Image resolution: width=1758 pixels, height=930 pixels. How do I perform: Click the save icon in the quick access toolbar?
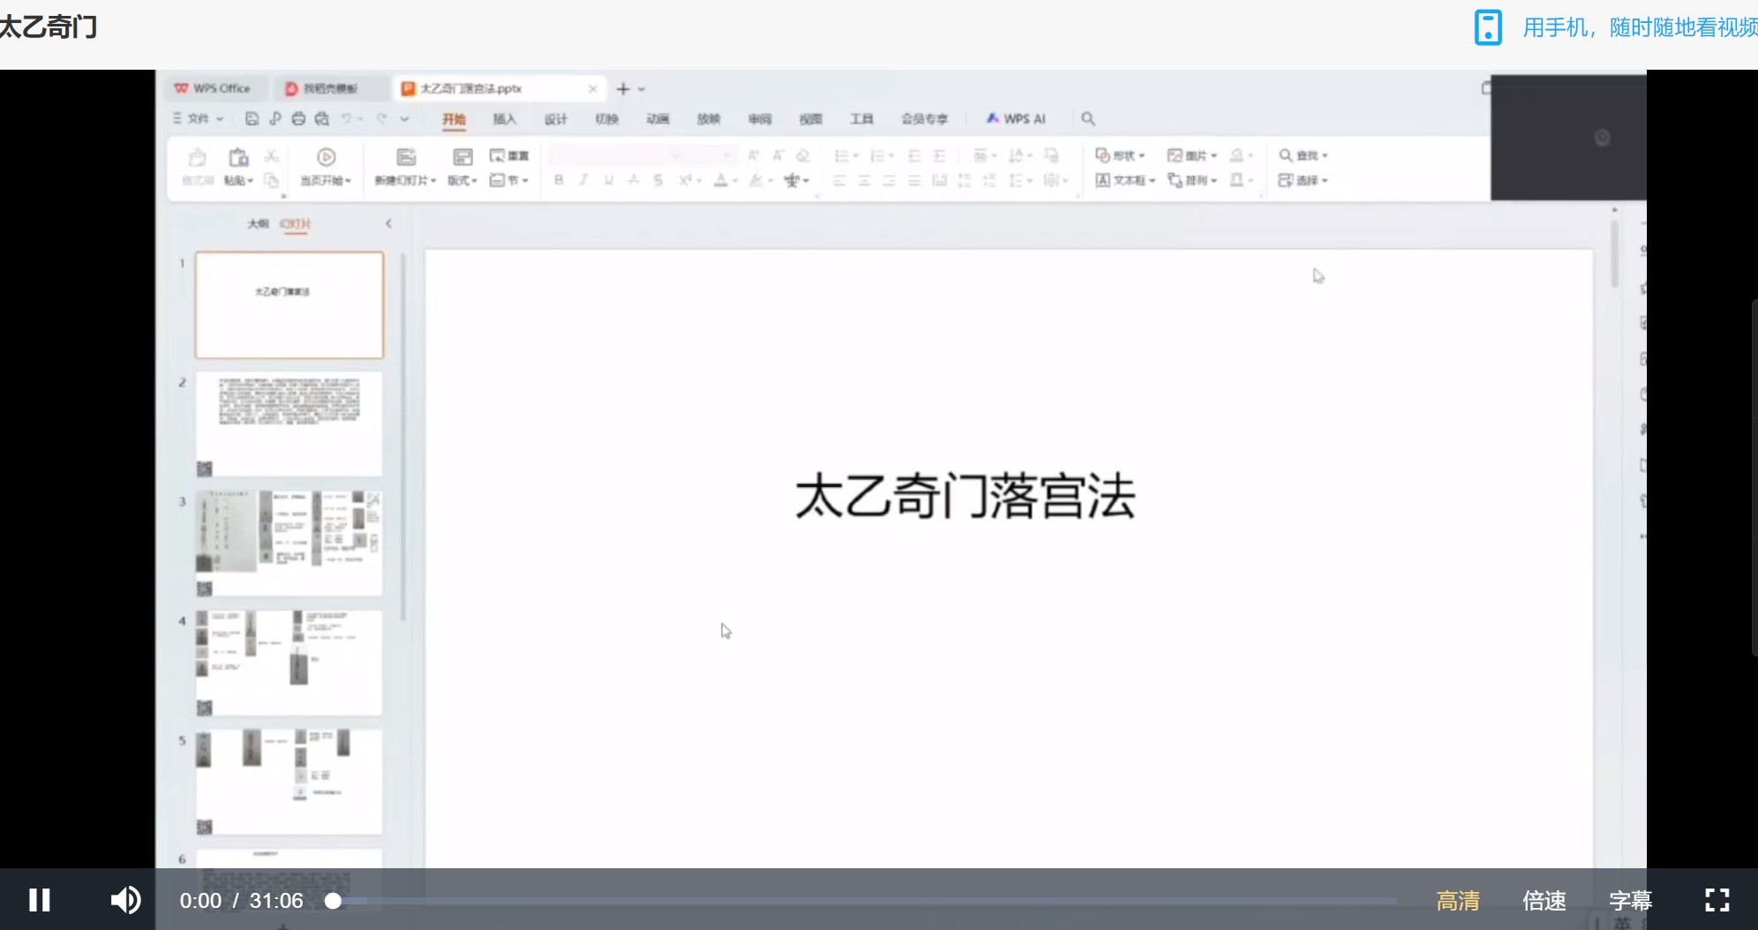pos(252,118)
